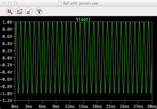Click the -1.2V vertical axis label

pos(6,101)
